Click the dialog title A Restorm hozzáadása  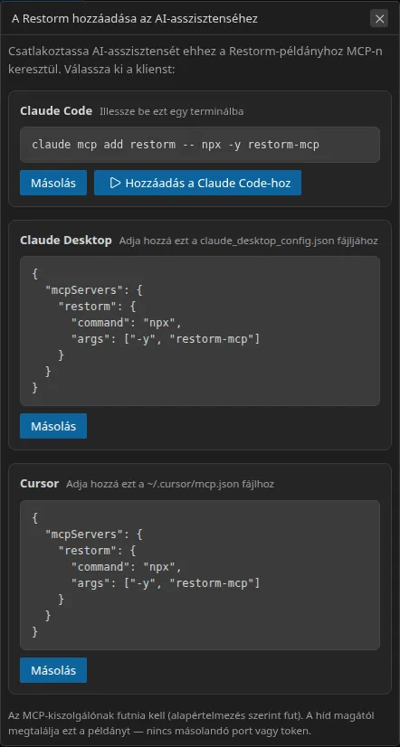tap(135, 19)
